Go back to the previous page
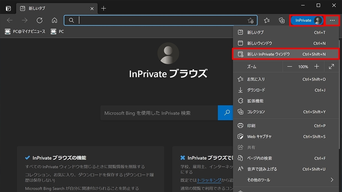Viewport: 342px width, 192px height. pyautogui.click(x=10, y=20)
